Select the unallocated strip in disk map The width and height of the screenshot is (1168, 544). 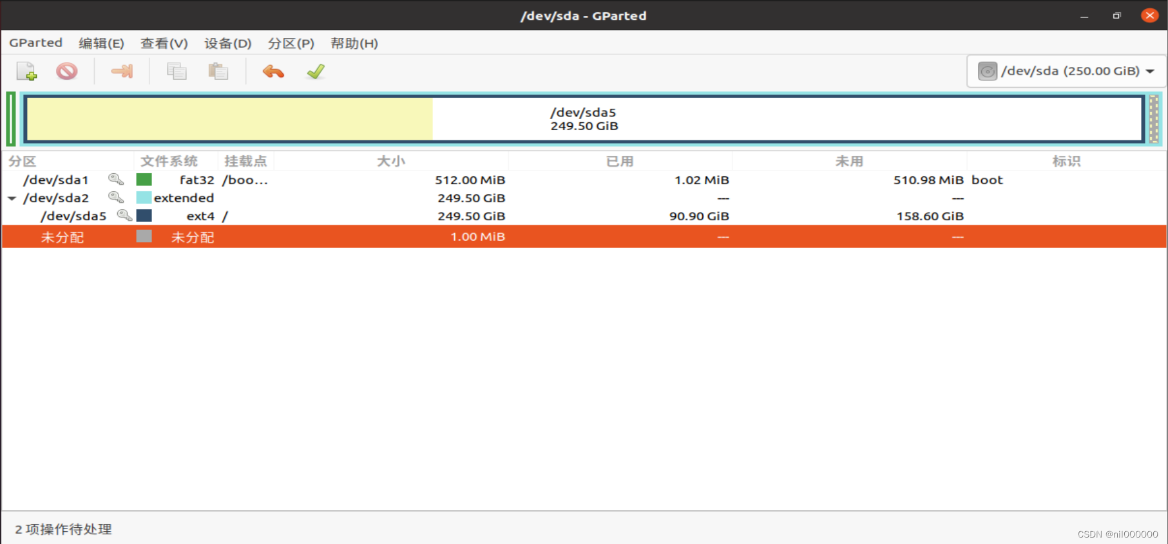click(1154, 119)
